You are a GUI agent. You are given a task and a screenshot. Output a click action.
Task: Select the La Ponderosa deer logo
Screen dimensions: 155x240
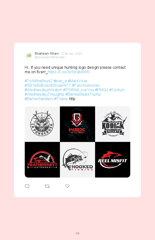(x=42, y=124)
